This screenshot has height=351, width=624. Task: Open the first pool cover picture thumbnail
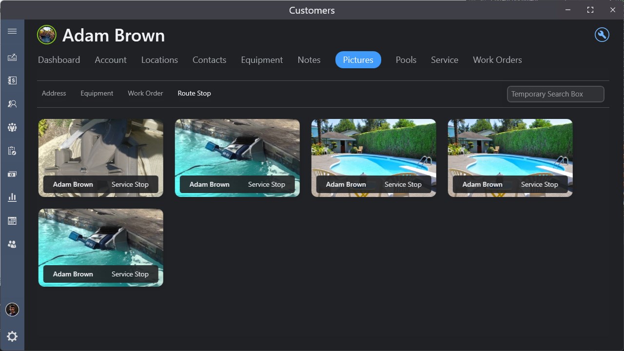pos(101,158)
